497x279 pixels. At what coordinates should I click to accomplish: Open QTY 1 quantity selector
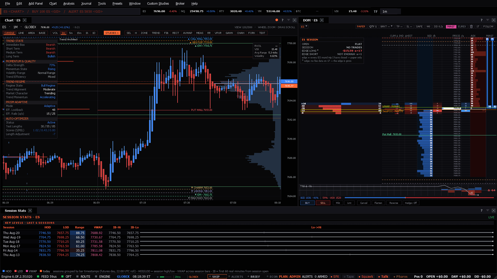pos(373,27)
